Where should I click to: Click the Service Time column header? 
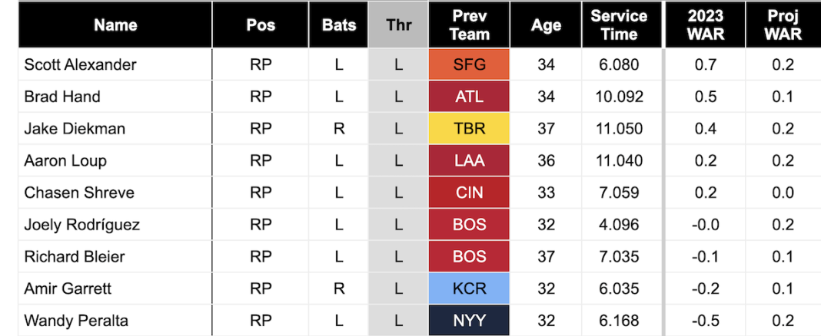click(619, 25)
